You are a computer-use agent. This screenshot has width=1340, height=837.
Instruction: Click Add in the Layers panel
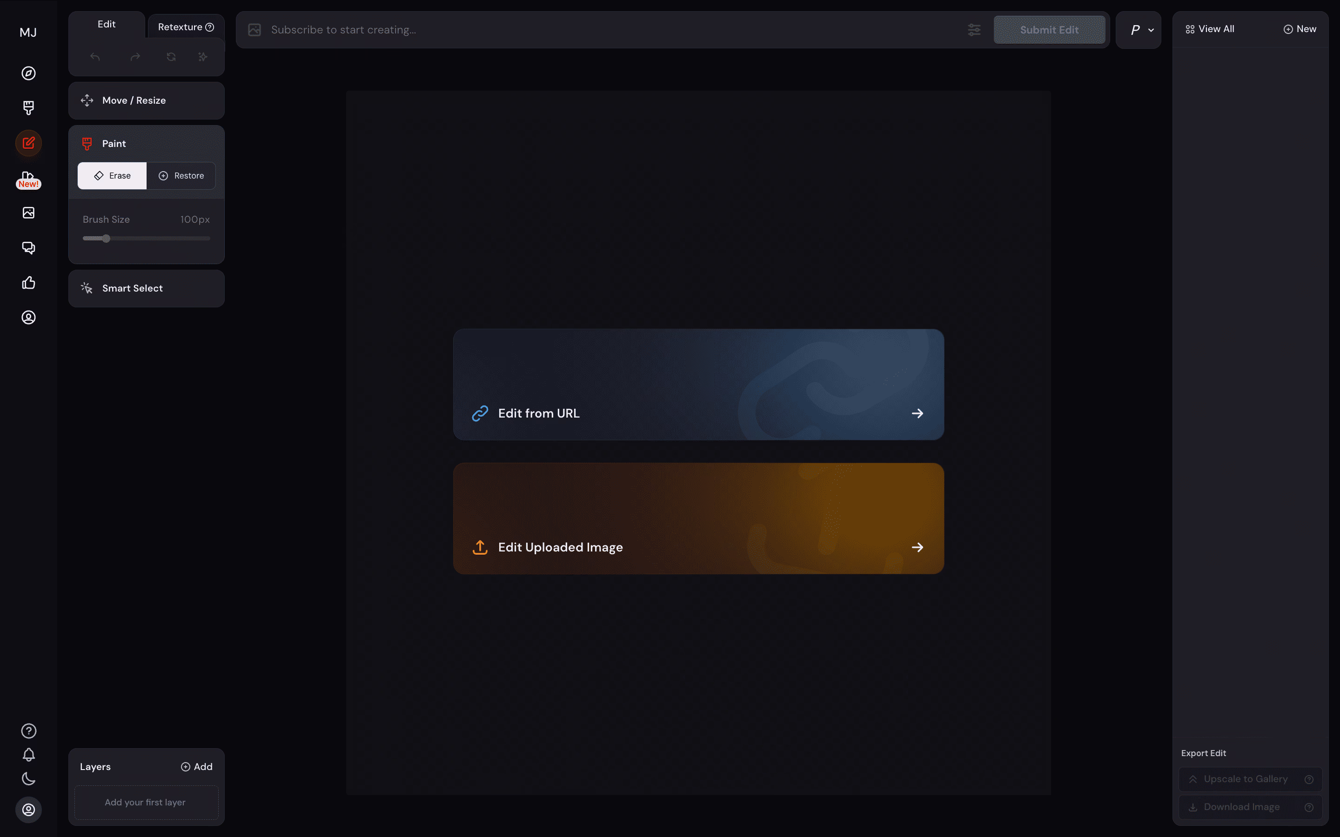coord(196,767)
